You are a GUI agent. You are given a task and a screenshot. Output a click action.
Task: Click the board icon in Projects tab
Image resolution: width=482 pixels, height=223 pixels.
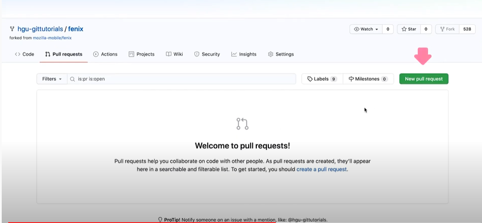131,54
